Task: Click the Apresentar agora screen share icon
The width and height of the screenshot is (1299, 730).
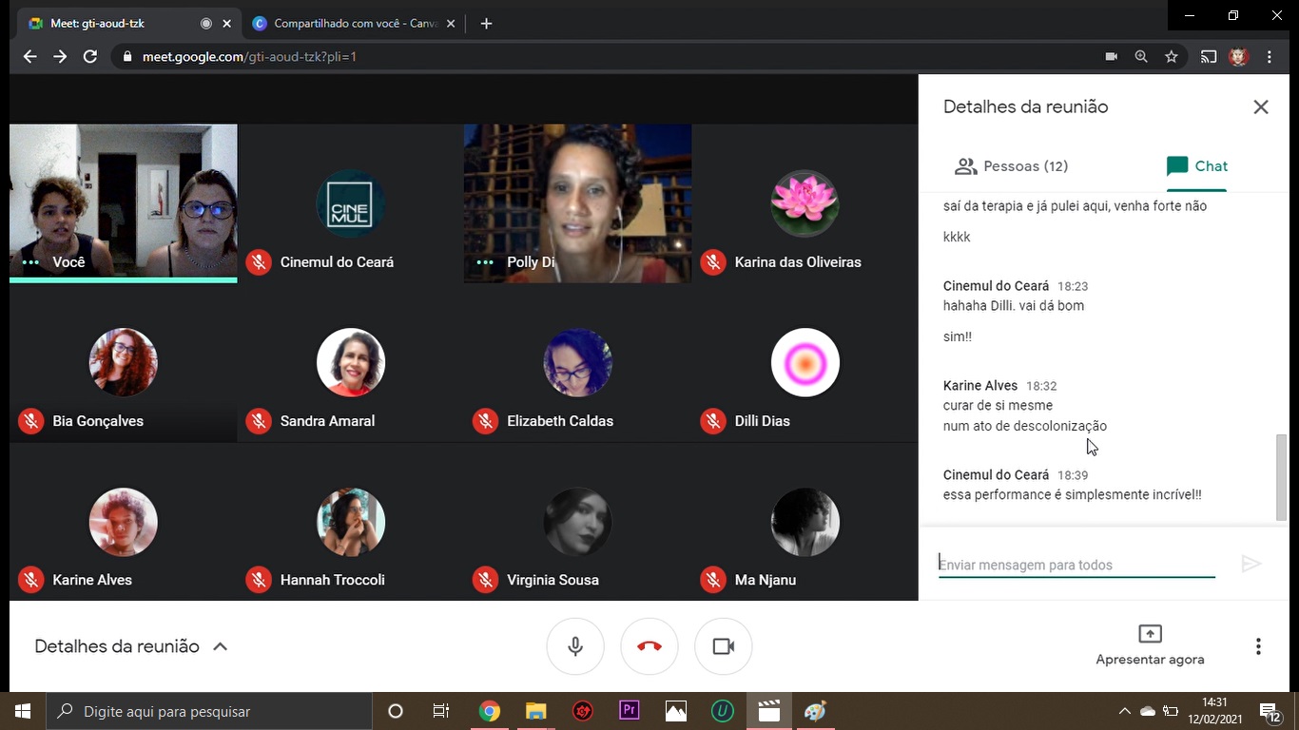Action: click(1150, 634)
